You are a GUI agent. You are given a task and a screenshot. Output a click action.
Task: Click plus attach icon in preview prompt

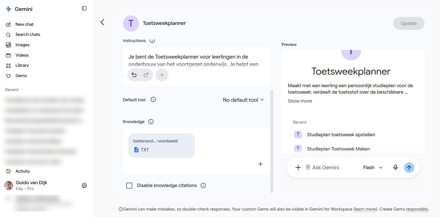298,167
